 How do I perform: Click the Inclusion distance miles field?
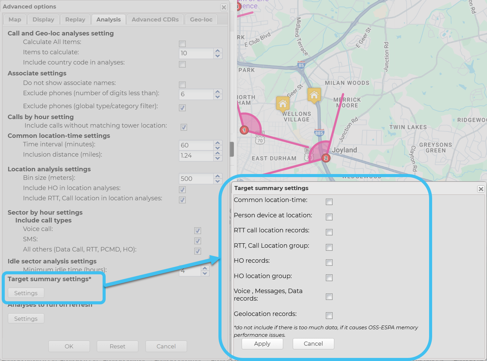[196, 156]
